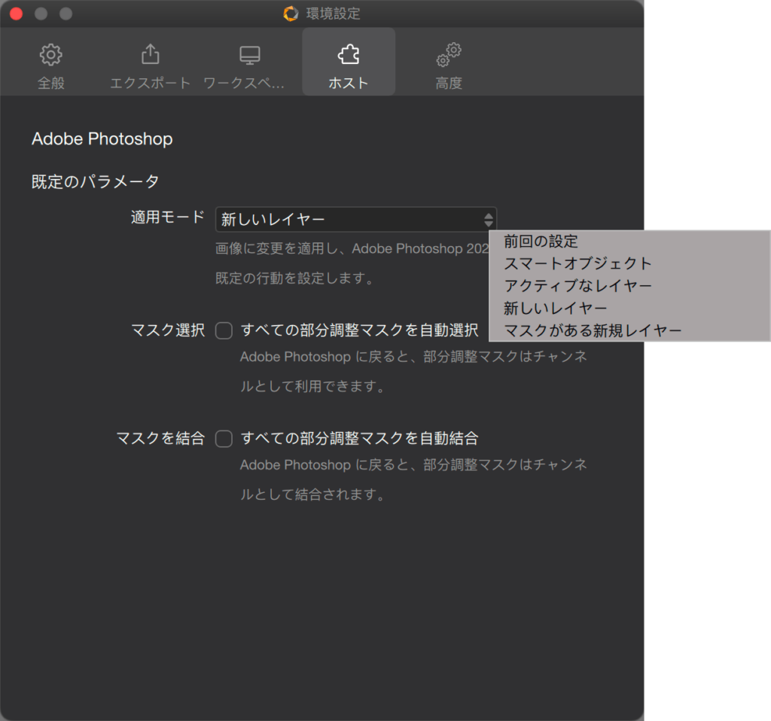Click the エクスポート export share icon
The image size is (771, 721).
(x=151, y=54)
